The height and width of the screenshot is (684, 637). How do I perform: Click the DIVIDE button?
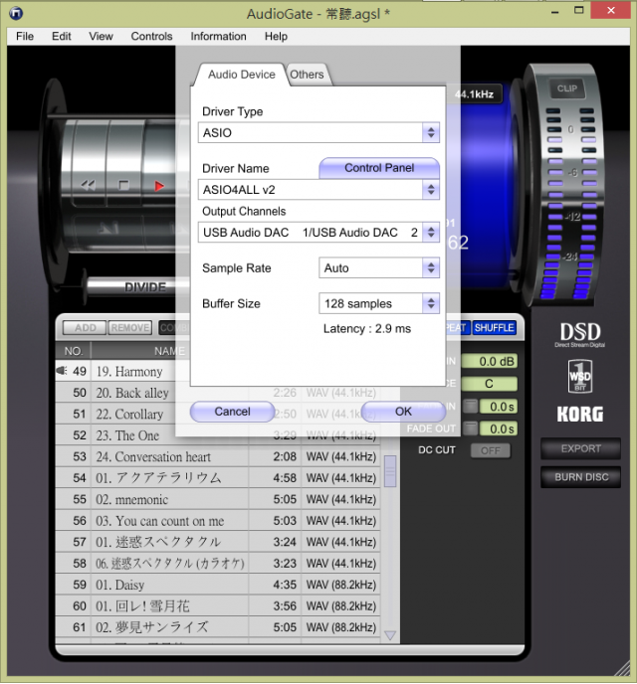(145, 287)
